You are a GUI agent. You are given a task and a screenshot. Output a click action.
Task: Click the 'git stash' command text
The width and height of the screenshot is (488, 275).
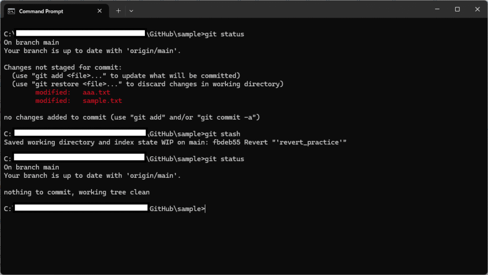(223, 134)
